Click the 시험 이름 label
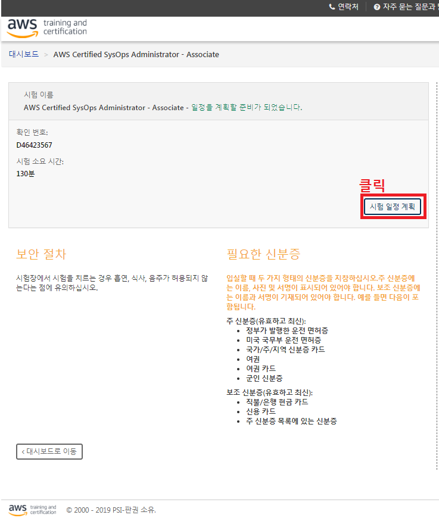 (x=39, y=95)
